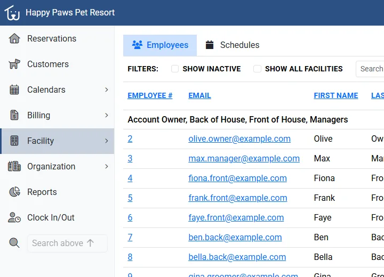The image size is (384, 277).
Task: Open employee number 6 link
Action: coord(130,217)
